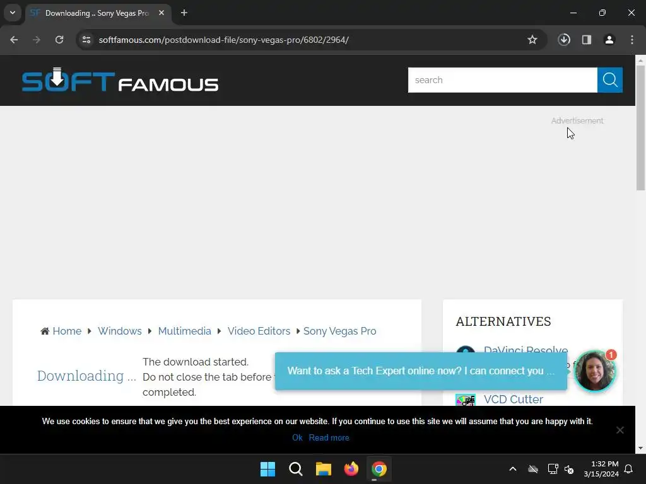
Task: Open the tab search dropdown
Action: click(13, 13)
